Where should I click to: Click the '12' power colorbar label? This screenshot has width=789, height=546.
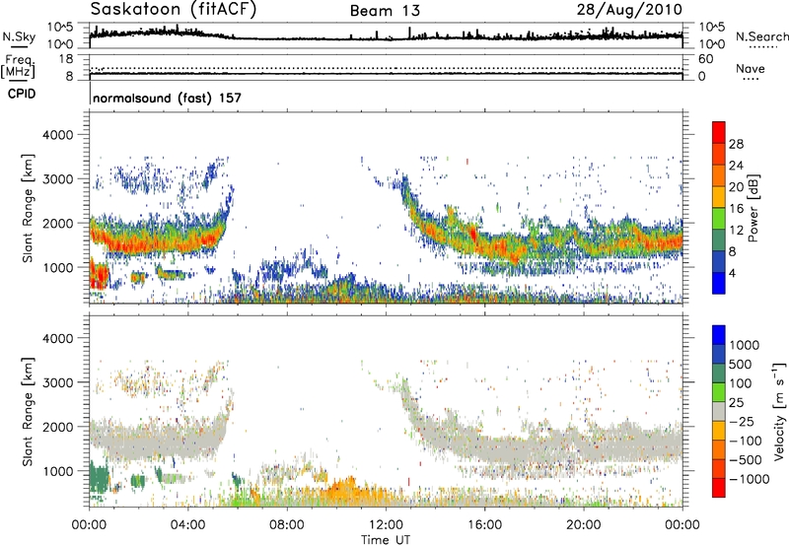pos(736,231)
